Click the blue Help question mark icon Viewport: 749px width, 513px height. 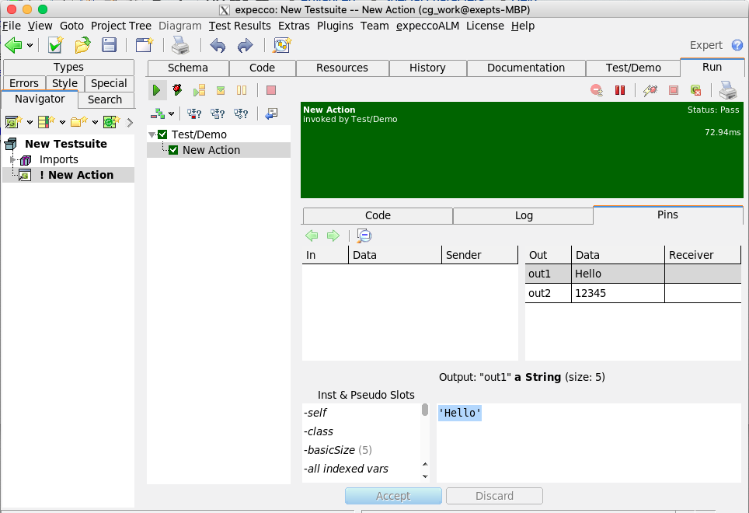click(x=737, y=45)
